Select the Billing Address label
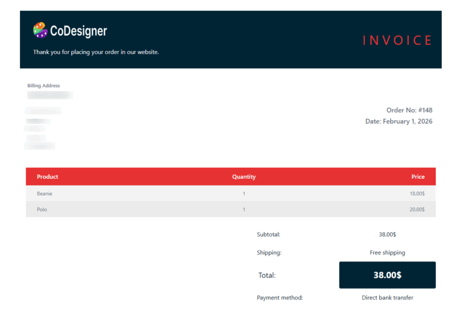 coord(44,85)
